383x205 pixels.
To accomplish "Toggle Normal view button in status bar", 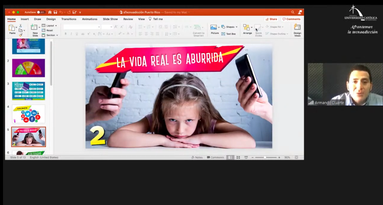I will point(230,157).
